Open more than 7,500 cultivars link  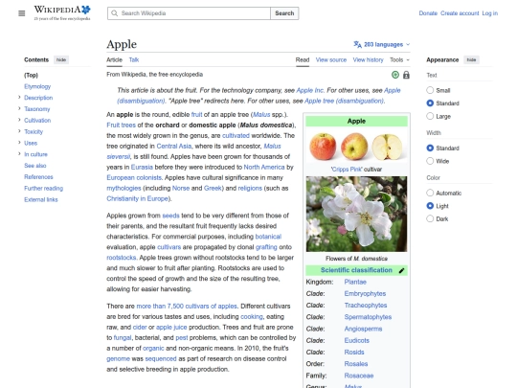pos(187,307)
